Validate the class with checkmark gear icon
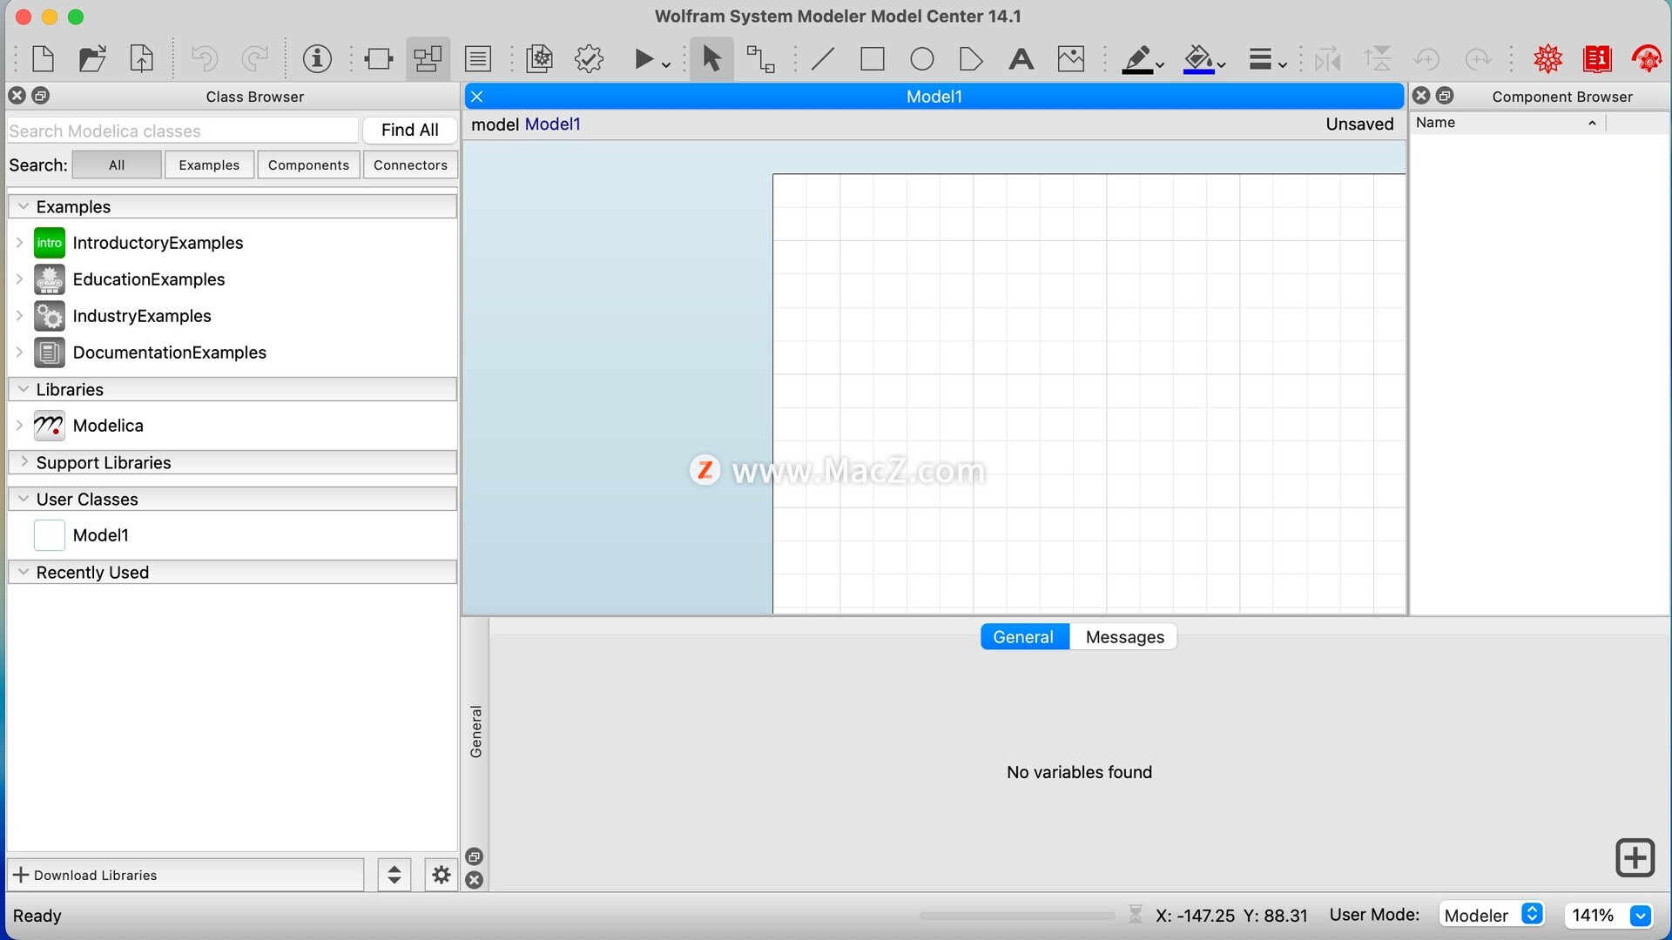 [x=590, y=59]
